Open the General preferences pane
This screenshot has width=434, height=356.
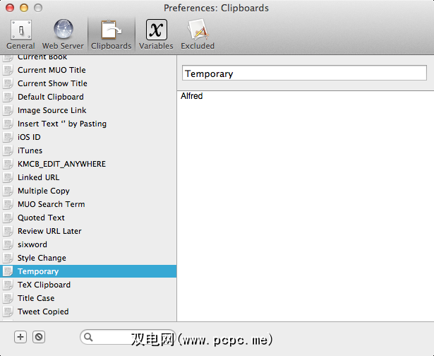click(x=20, y=35)
